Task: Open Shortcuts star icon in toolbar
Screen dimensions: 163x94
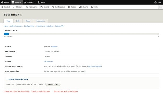Action: tap(25, 2)
